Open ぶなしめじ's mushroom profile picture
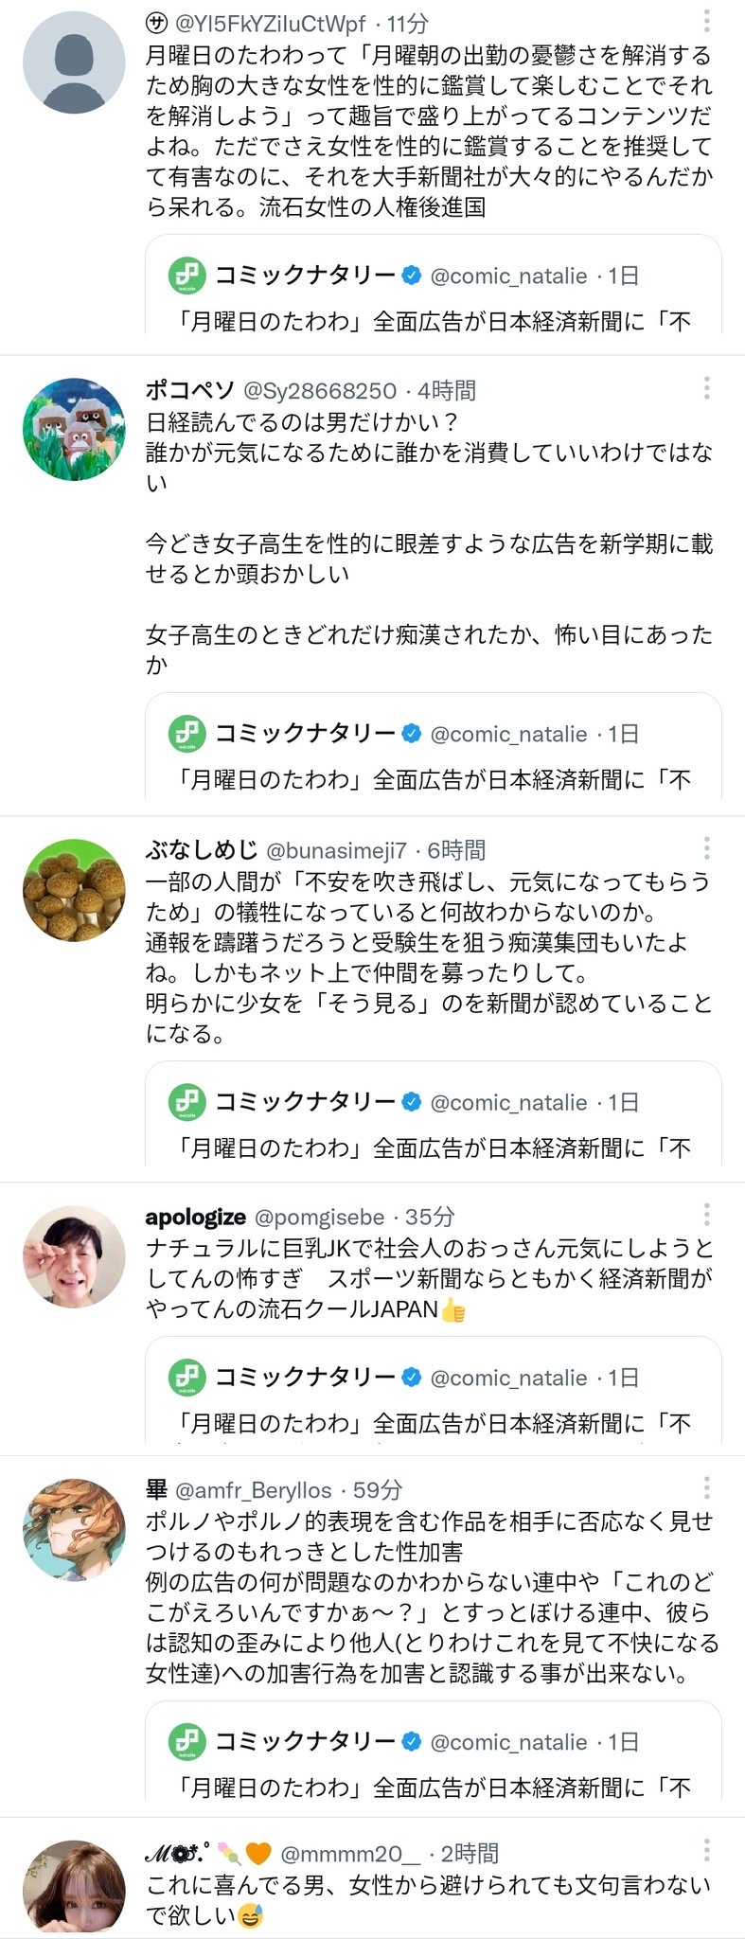745x1939 pixels. tap(74, 889)
